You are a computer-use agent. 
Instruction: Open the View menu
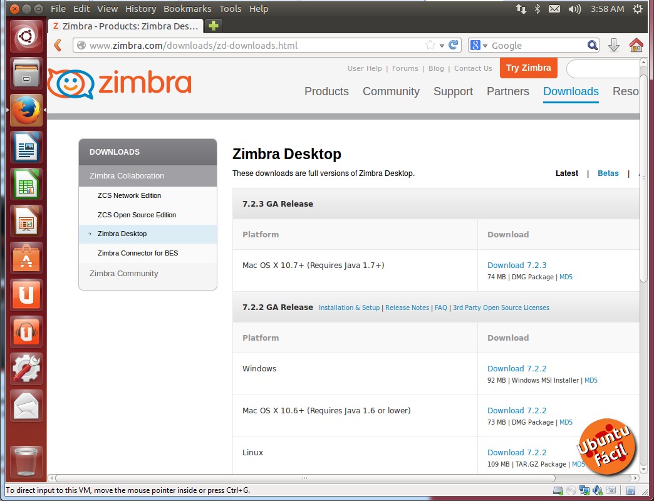pos(108,9)
